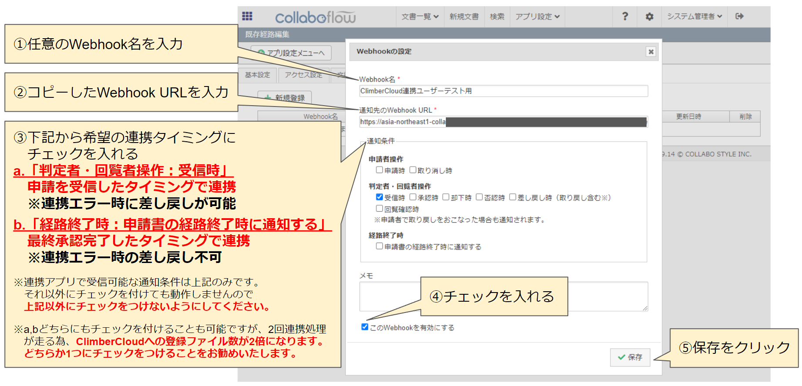Check 申請書の経路終了時に通知する checkbox
The image size is (802, 386).
tap(379, 246)
